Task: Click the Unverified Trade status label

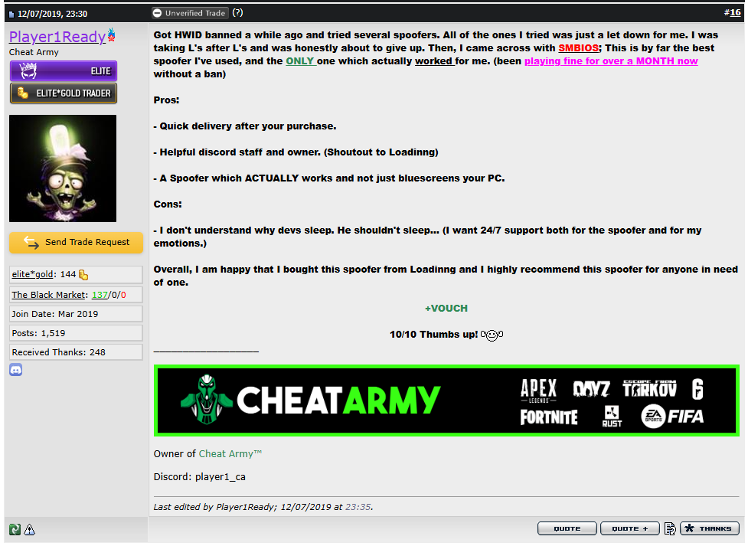Action: point(190,13)
